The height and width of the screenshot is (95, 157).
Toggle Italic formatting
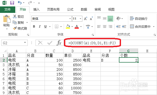tap(40, 27)
